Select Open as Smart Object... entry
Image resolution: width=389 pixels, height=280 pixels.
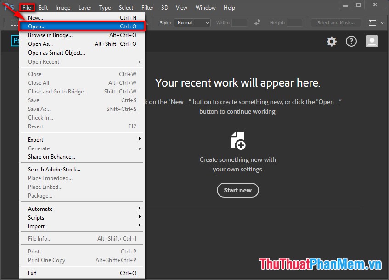click(x=82, y=53)
